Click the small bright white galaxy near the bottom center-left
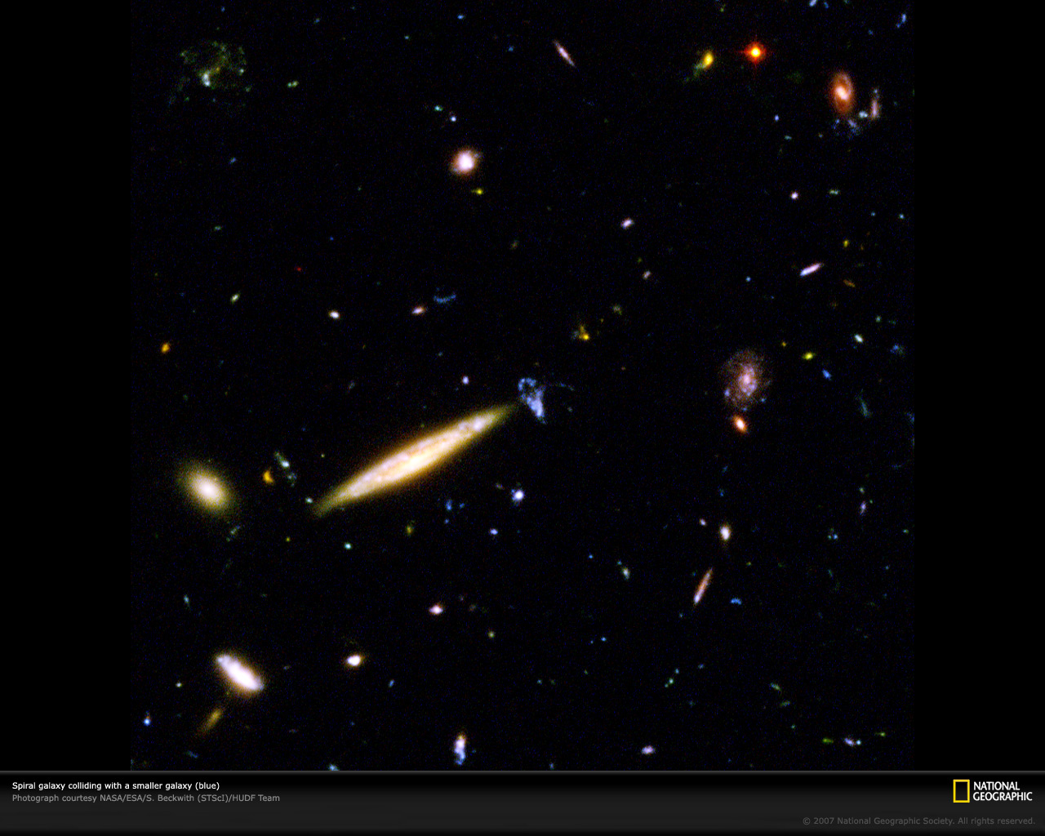The width and height of the screenshot is (1045, 836). [x=354, y=660]
